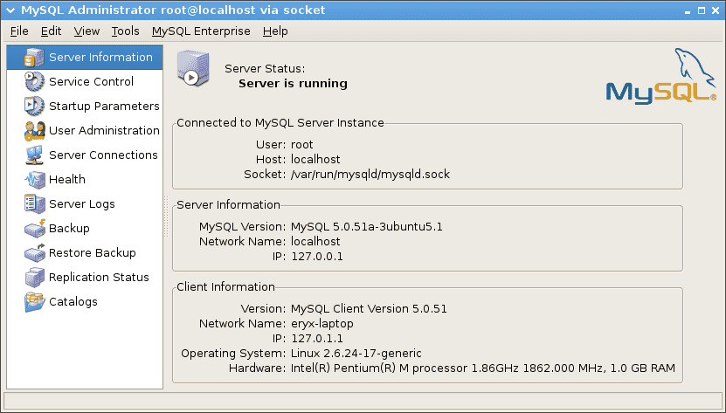Open the window menu arrow in title bar
726x413 pixels.
pyautogui.click(x=10, y=10)
